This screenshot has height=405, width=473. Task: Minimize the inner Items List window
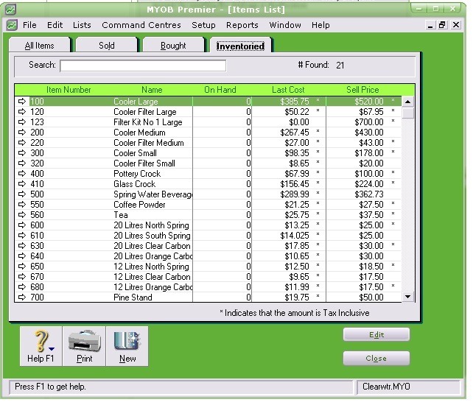[430, 25]
